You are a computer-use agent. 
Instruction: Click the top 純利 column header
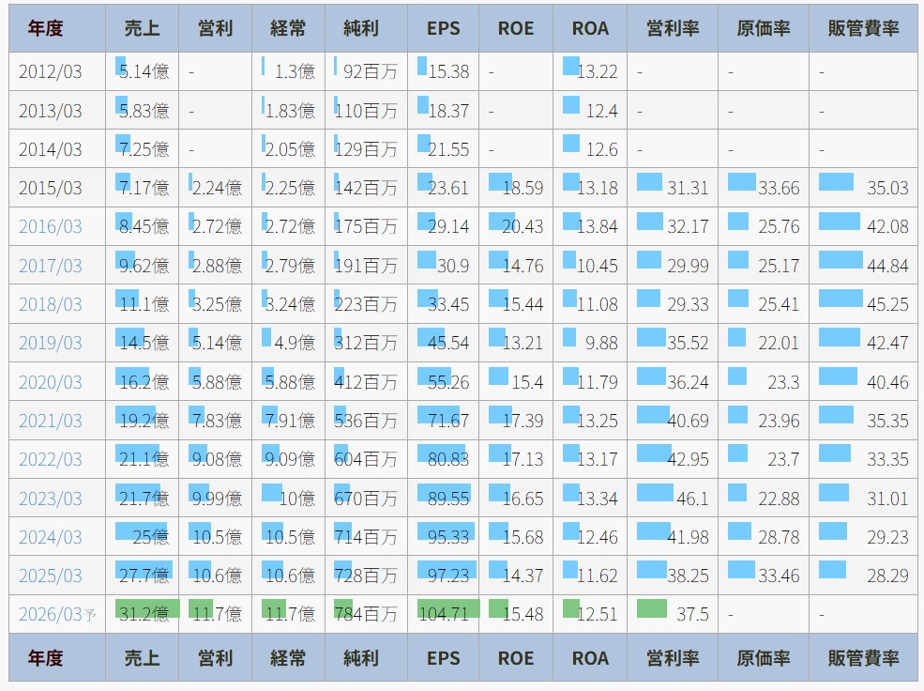(x=366, y=28)
